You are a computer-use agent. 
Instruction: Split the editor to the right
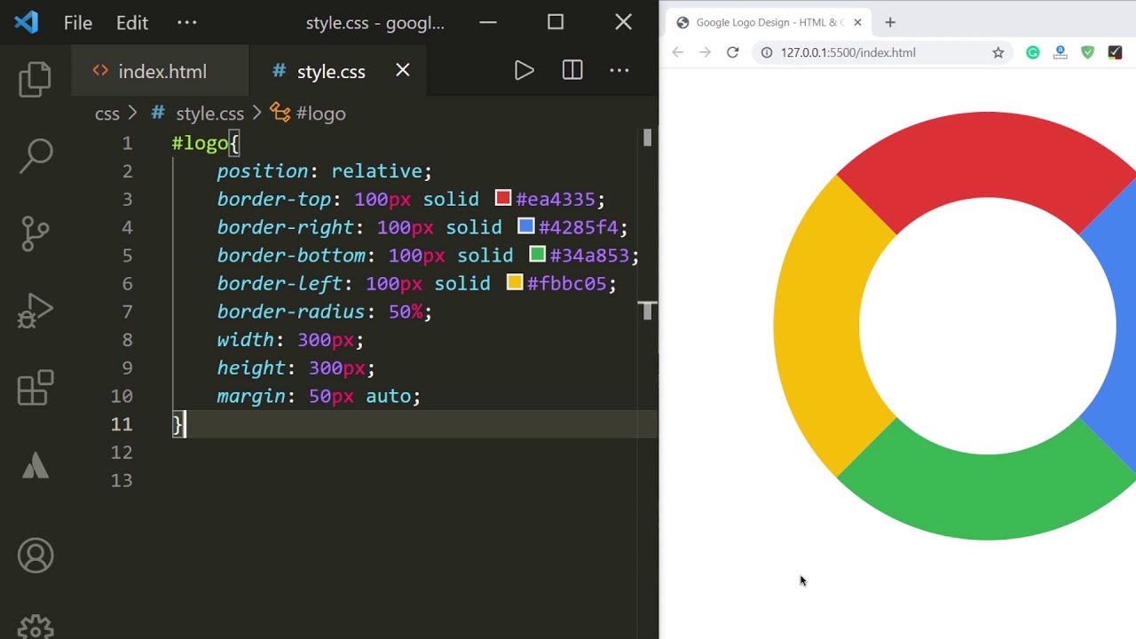tap(572, 71)
